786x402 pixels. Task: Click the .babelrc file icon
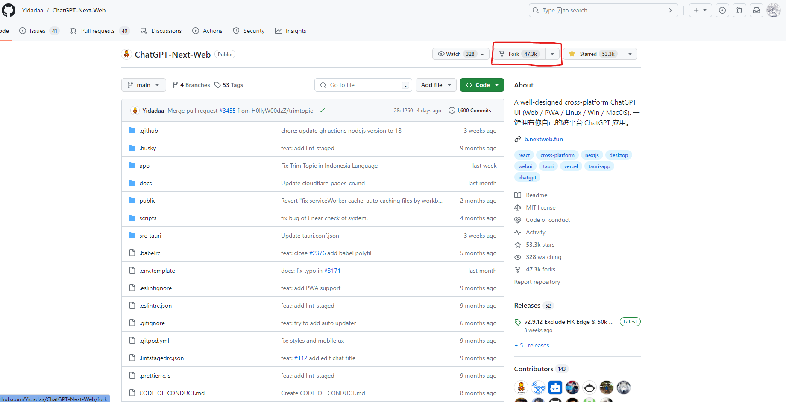click(x=132, y=253)
